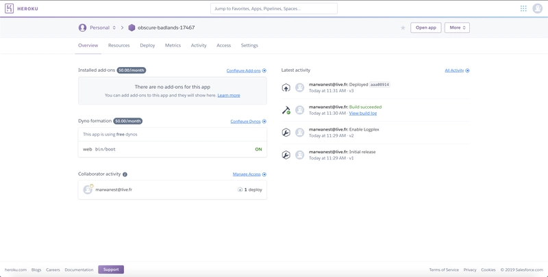Open the Configure Dynos link

click(245, 122)
